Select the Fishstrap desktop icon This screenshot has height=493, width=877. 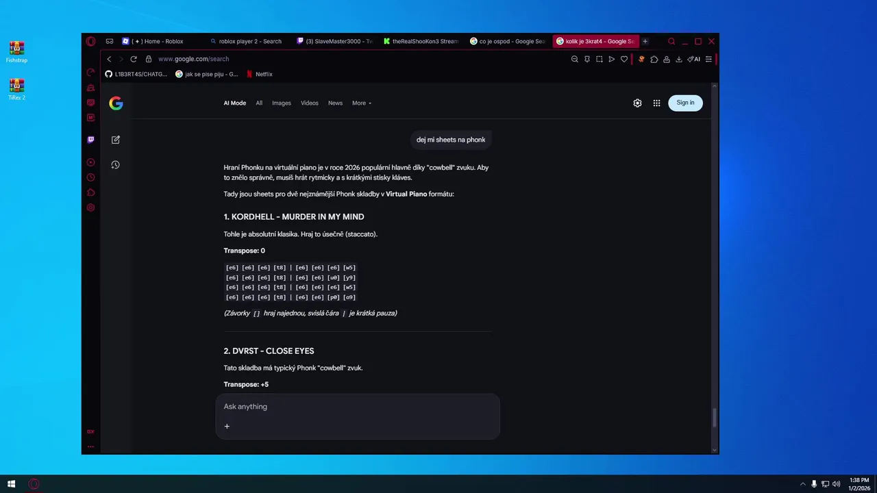(x=16, y=52)
